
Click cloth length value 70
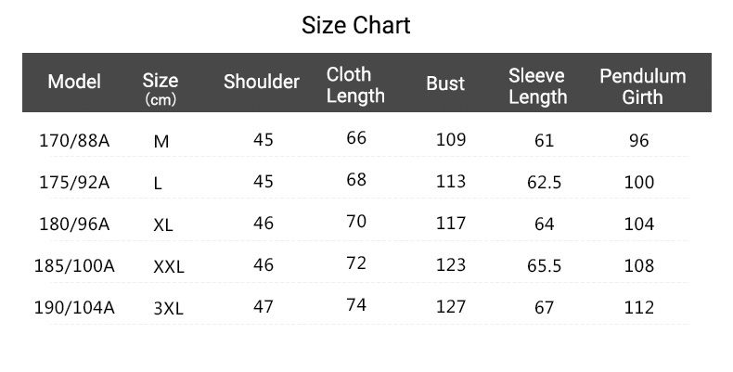click(356, 221)
